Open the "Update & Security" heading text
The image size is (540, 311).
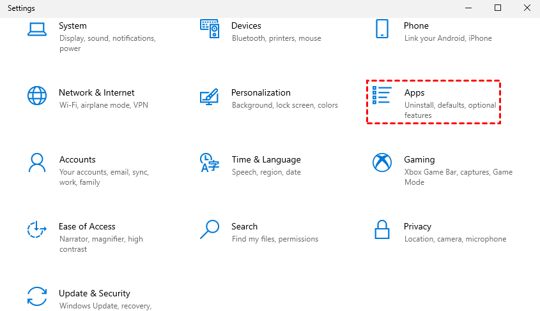(95, 293)
